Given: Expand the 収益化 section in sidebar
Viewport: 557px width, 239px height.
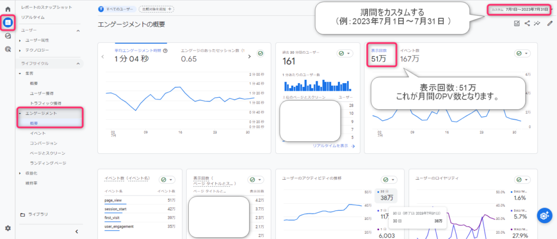Looking at the screenshot, I should pyautogui.click(x=20, y=173).
